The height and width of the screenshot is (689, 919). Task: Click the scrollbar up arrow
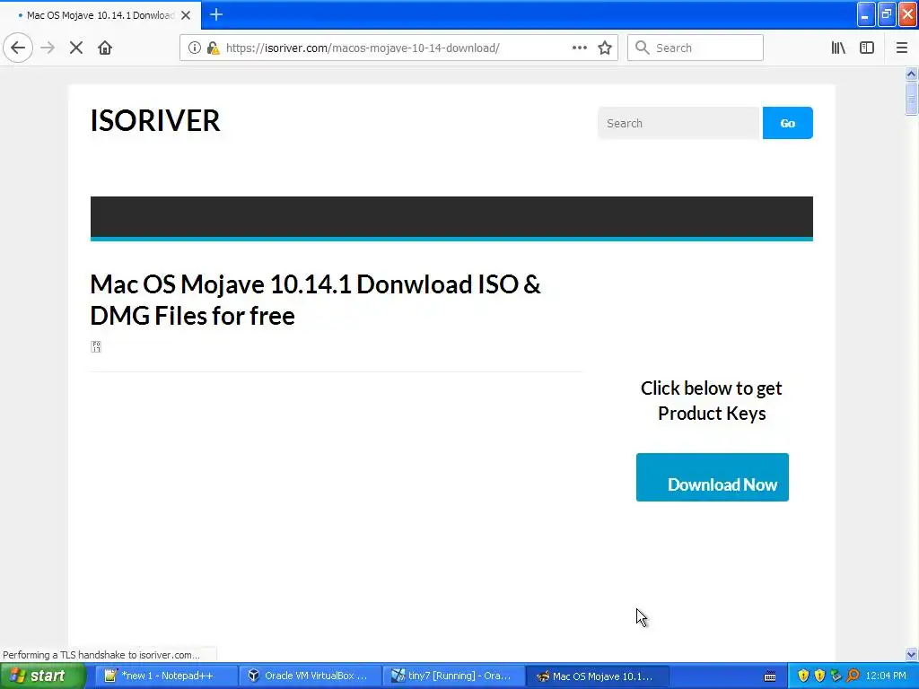pos(911,74)
